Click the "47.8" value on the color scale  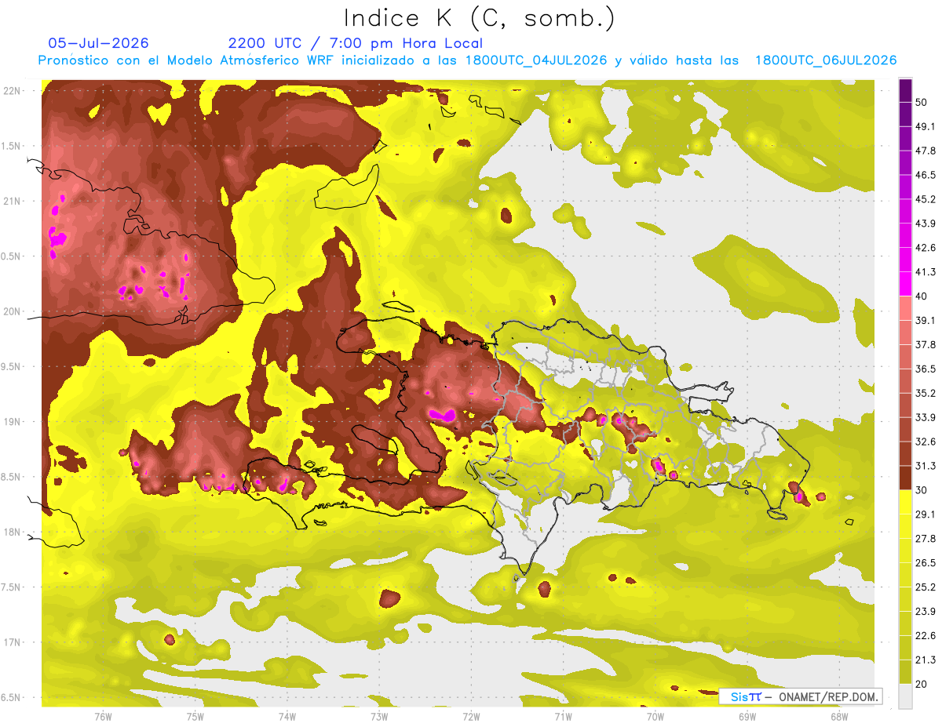(926, 151)
